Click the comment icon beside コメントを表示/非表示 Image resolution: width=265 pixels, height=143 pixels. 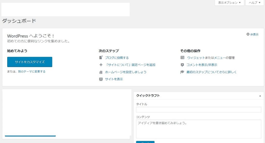(x=182, y=65)
